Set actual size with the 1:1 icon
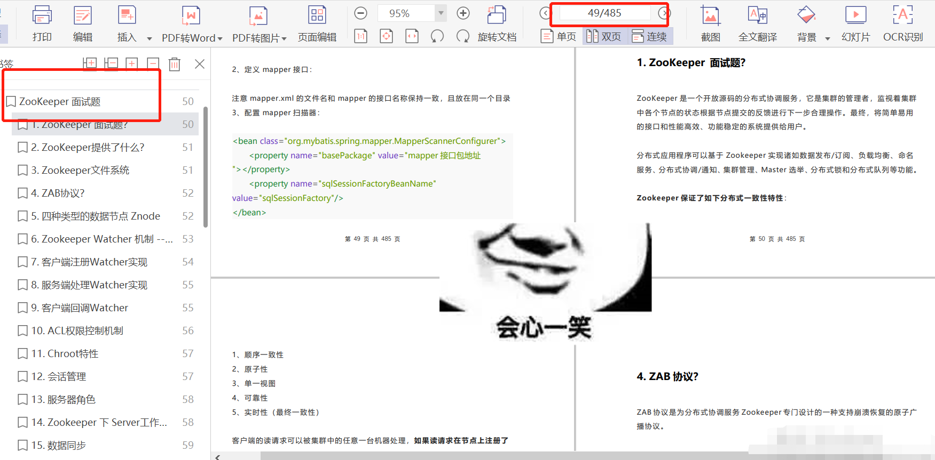Screen dimensions: 935x460 [361, 36]
